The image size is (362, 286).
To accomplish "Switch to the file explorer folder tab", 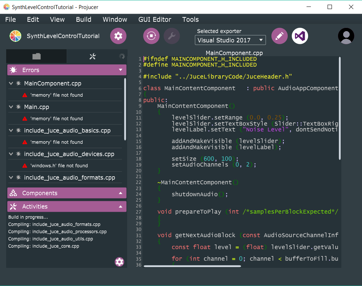I will [37, 56].
